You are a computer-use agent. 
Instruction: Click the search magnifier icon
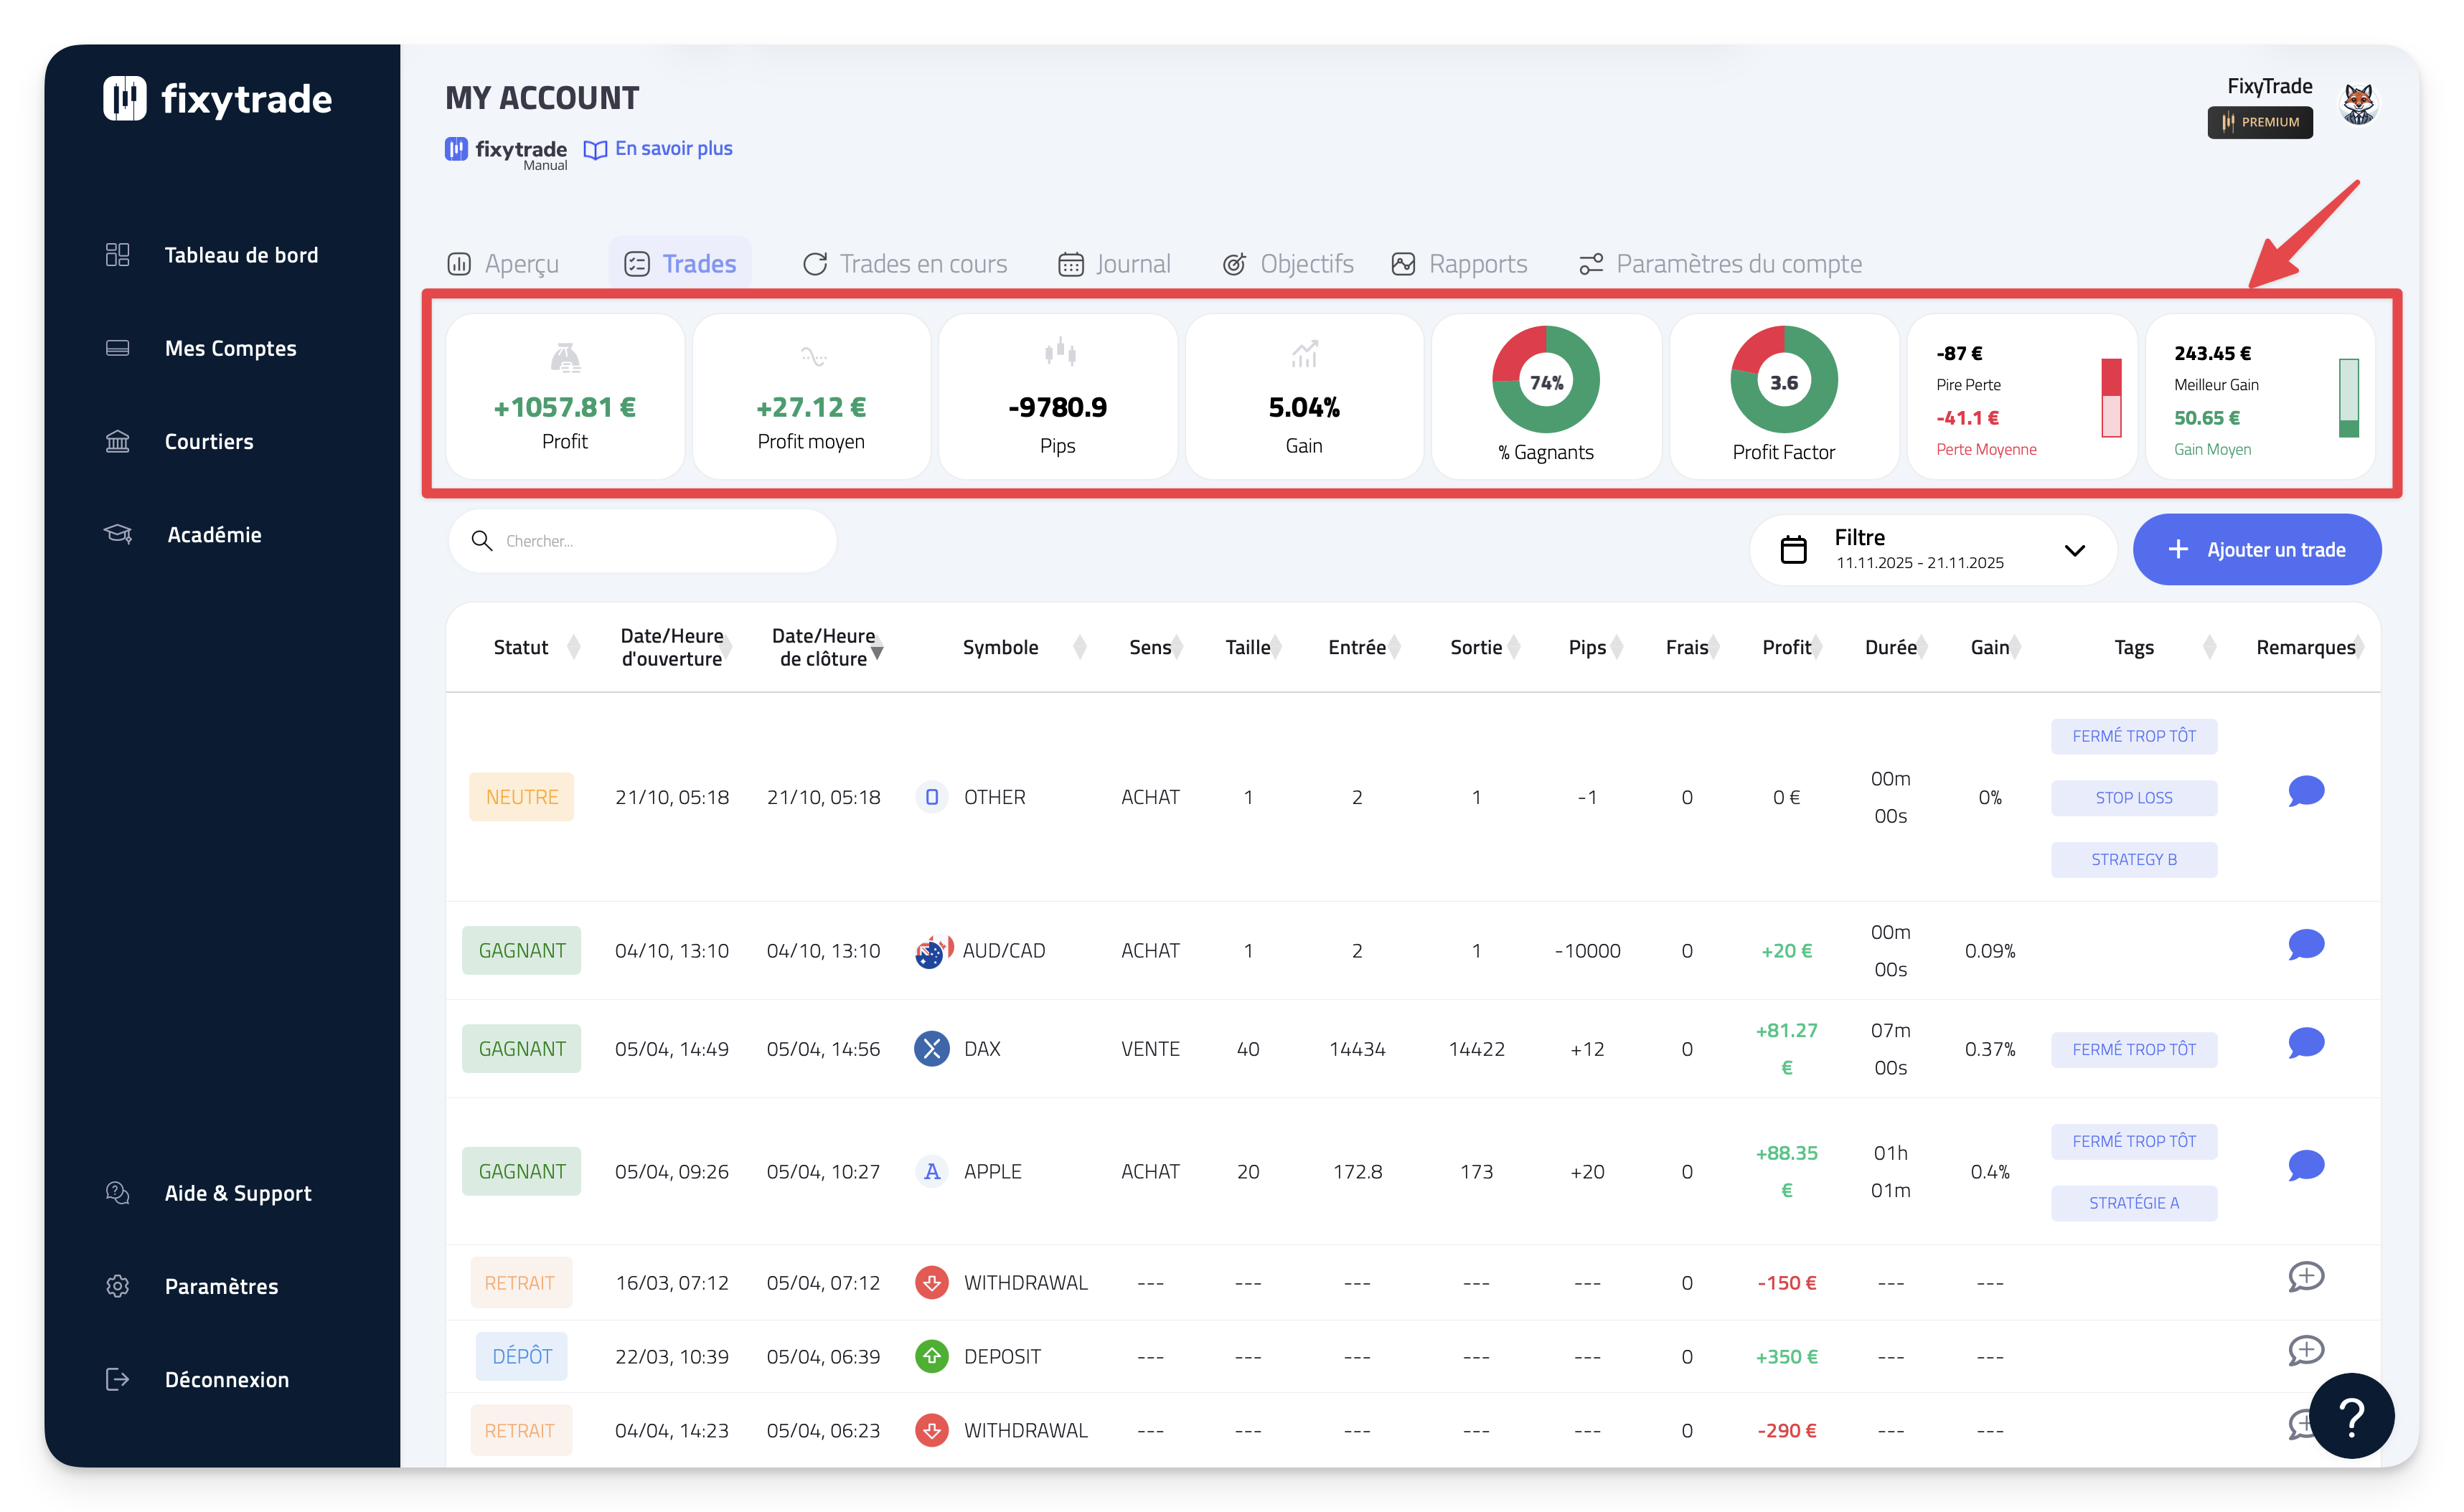coord(481,541)
